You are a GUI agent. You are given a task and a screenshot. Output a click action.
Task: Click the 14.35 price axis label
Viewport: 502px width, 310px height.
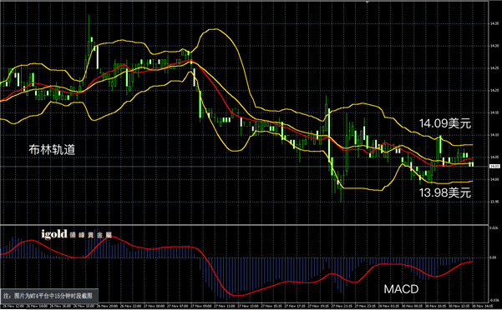(x=494, y=23)
